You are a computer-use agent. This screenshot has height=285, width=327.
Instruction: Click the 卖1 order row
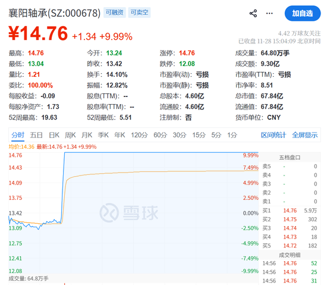[290, 201]
